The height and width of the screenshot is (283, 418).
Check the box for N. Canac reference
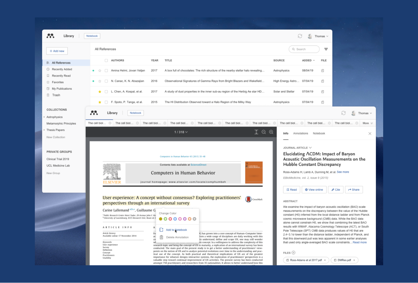[106, 81]
